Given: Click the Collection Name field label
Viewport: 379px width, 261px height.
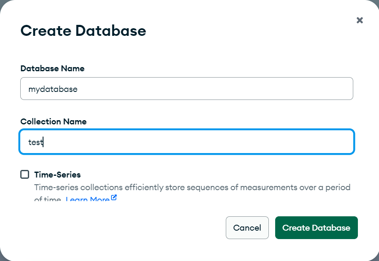Looking at the screenshot, I should coord(54,121).
